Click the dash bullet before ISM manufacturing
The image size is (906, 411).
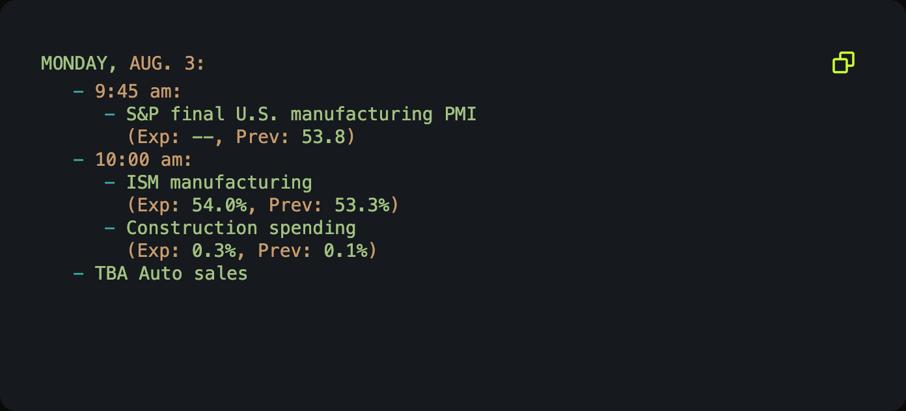coord(111,183)
